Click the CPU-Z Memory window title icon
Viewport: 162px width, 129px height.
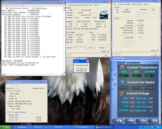coord(114,1)
